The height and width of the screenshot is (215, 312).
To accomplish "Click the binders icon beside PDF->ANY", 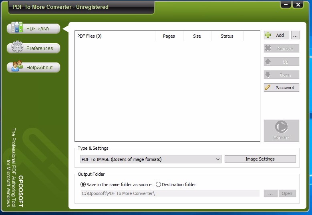I will coord(17,27).
